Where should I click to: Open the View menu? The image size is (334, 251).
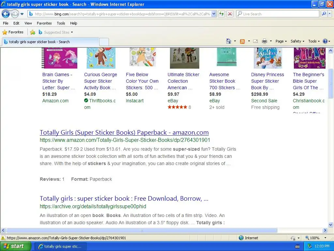[28, 23]
